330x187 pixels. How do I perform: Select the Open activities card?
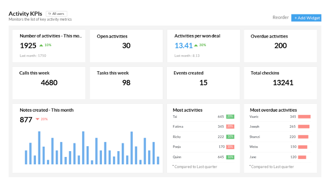click(126, 45)
